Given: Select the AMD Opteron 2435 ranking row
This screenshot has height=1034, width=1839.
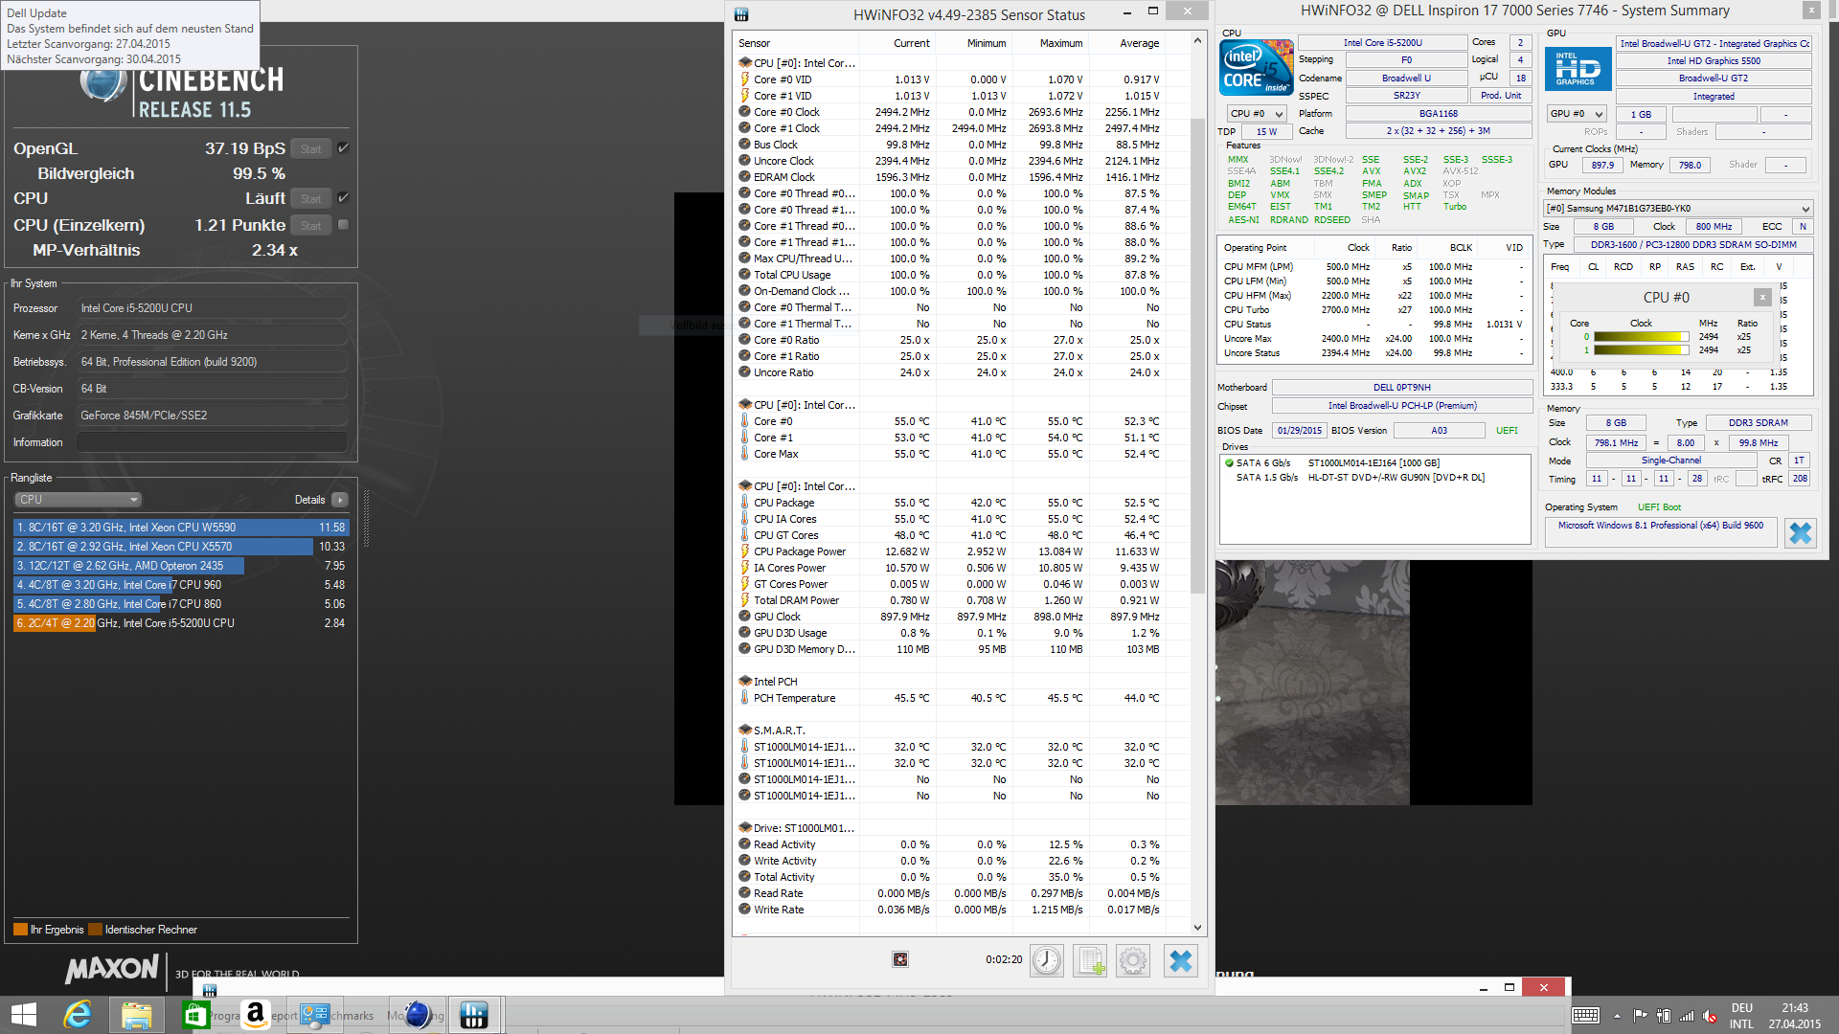Looking at the screenshot, I should (x=181, y=566).
